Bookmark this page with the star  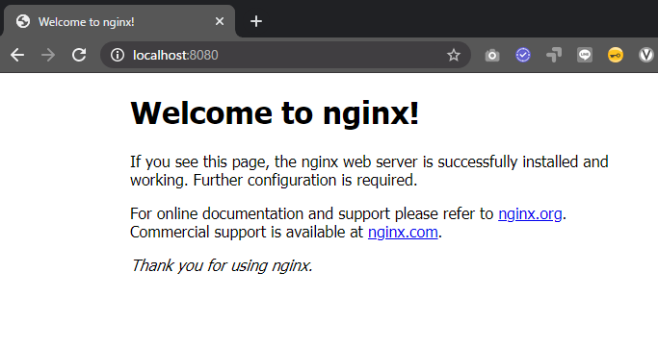point(453,55)
